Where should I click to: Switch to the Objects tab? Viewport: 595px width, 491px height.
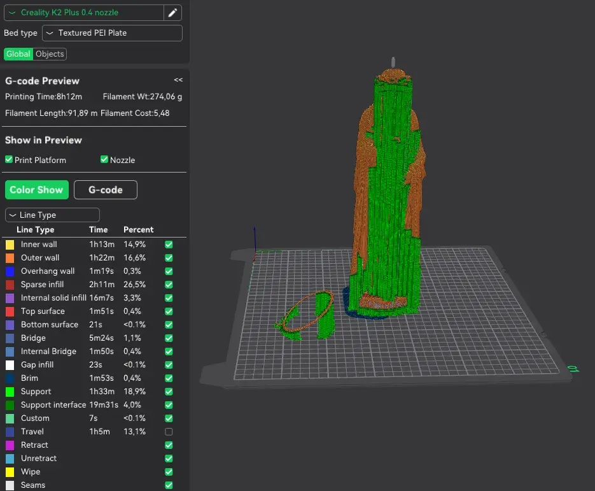50,54
